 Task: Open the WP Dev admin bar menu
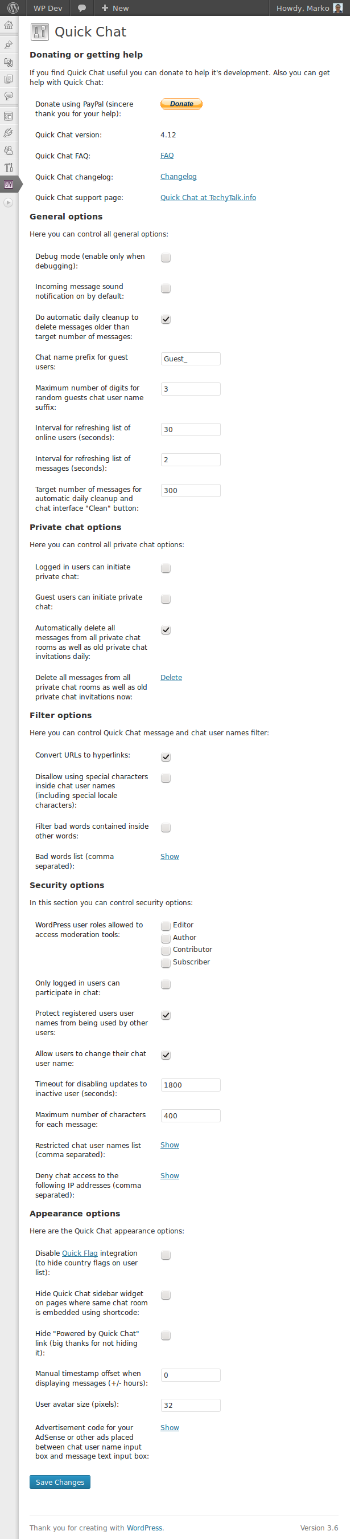tap(48, 8)
